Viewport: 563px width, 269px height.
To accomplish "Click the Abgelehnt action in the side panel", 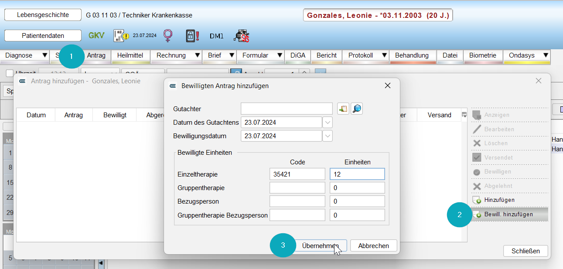I will pos(509,186).
